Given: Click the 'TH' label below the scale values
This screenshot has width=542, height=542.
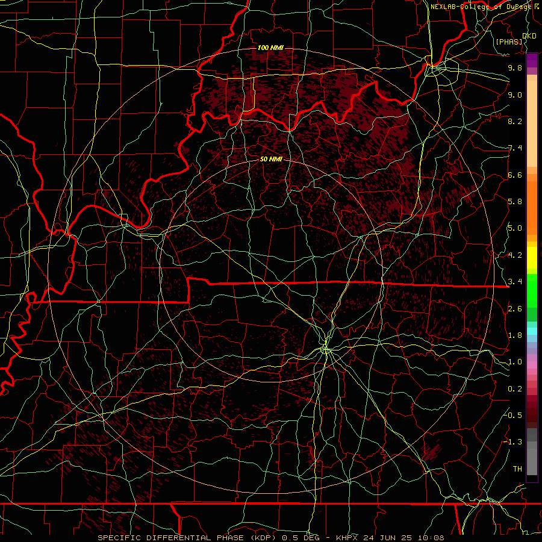Looking at the screenshot, I should pyautogui.click(x=517, y=469).
